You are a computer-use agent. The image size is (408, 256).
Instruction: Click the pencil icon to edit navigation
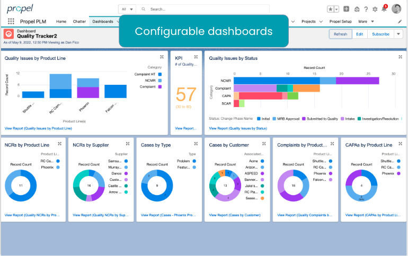(400, 22)
